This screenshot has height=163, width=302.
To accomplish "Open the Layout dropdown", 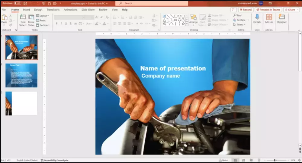I will pos(42,16).
